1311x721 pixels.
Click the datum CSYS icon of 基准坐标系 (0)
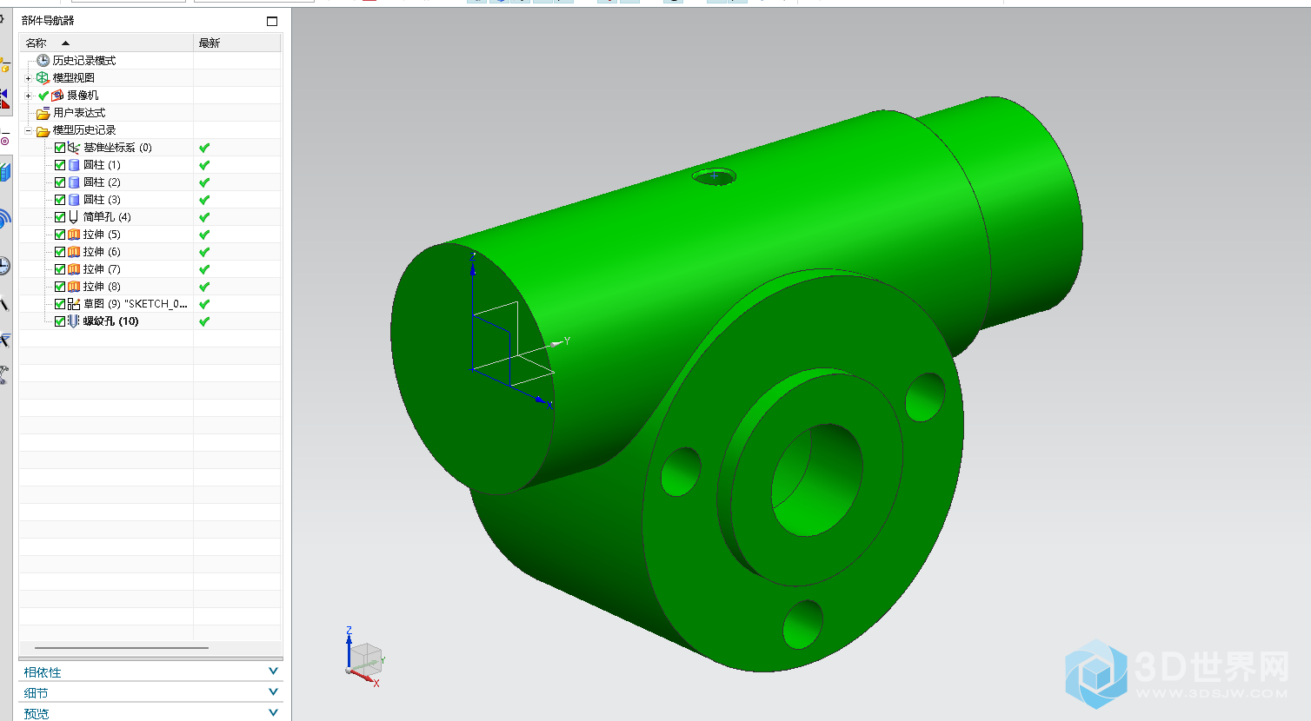click(x=74, y=148)
